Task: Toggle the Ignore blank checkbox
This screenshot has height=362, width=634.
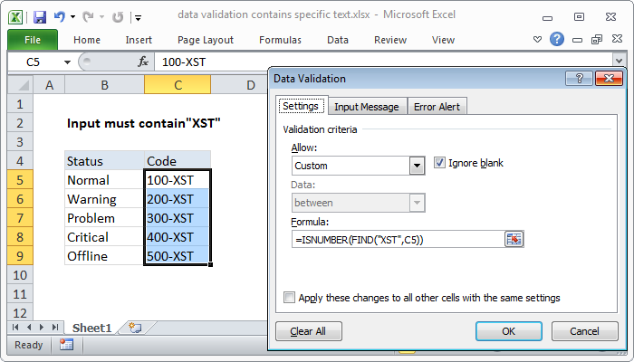Action: pos(439,163)
